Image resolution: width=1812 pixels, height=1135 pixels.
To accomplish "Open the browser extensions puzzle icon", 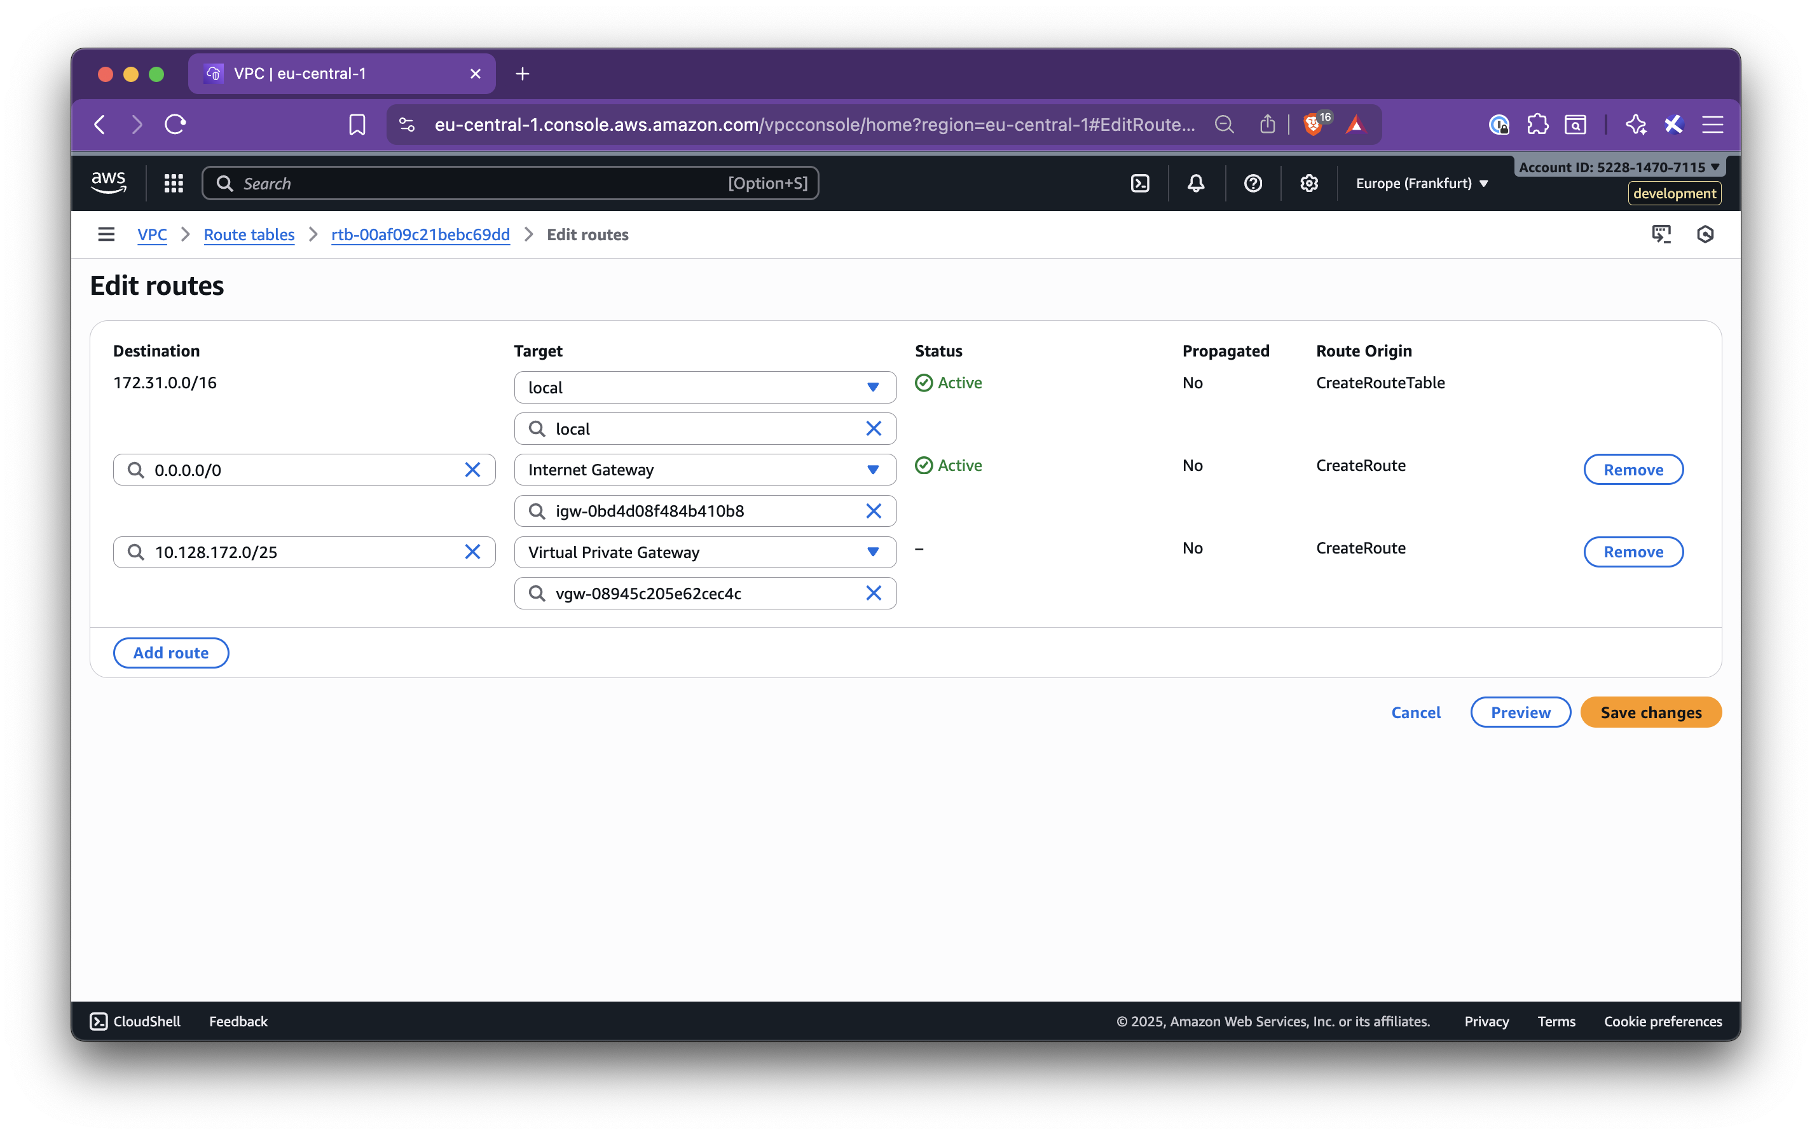I will coord(1537,124).
